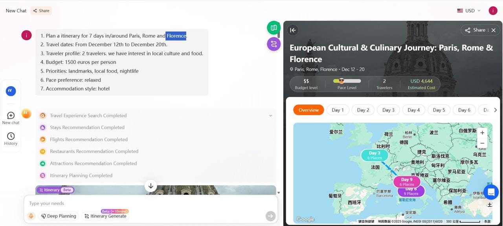
Task: Click the user profile avatar
Action: (493, 11)
